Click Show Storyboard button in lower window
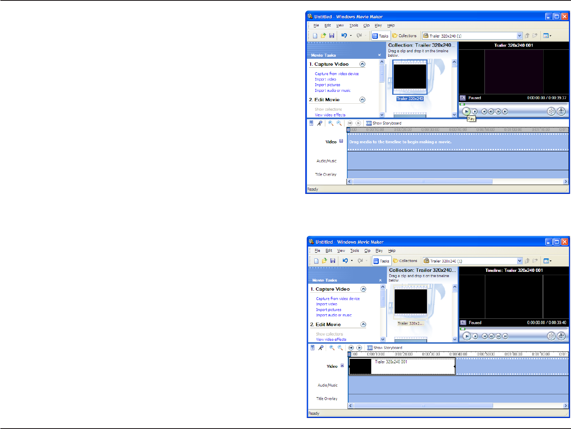Screen dimensions: 571x429 [384, 348]
